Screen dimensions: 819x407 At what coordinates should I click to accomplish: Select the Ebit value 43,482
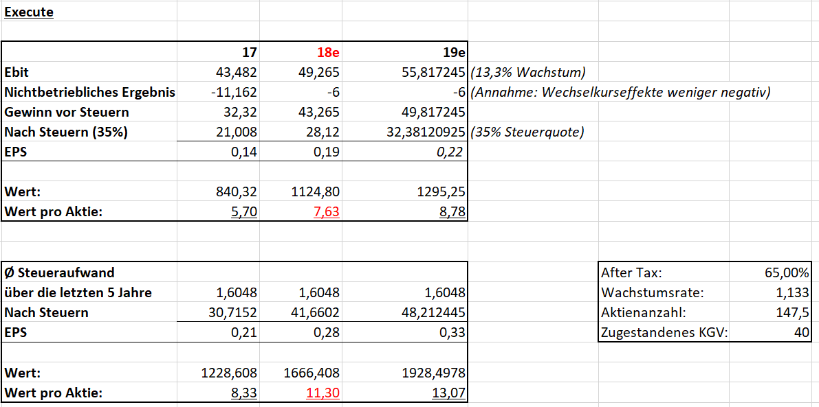click(x=236, y=72)
